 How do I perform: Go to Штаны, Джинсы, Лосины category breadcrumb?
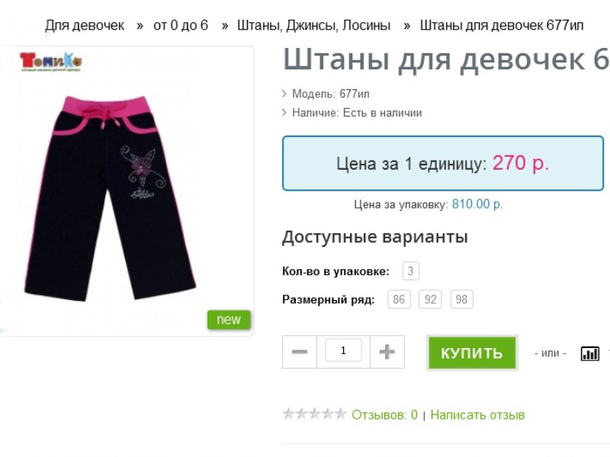[313, 25]
